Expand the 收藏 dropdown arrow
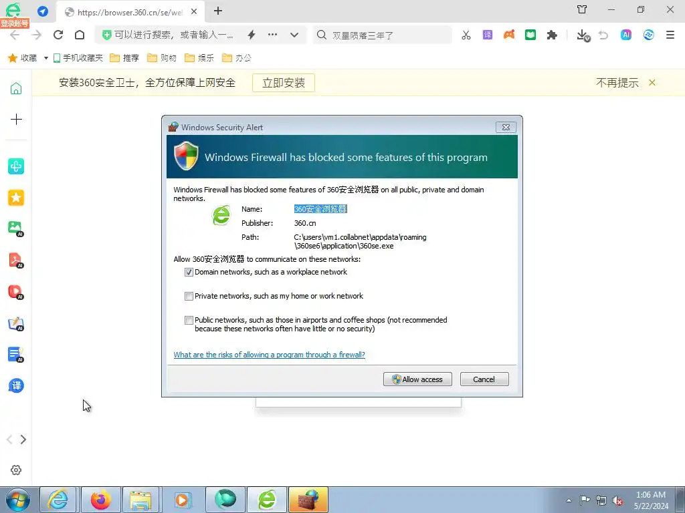The image size is (685, 513). pyautogui.click(x=46, y=58)
